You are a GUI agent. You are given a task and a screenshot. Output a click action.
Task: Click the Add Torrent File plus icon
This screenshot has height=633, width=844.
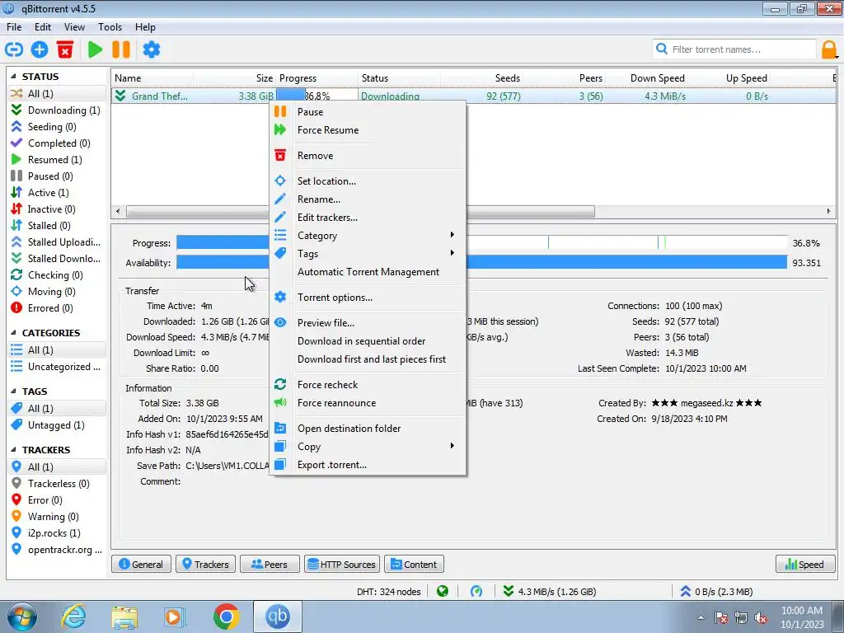point(40,49)
